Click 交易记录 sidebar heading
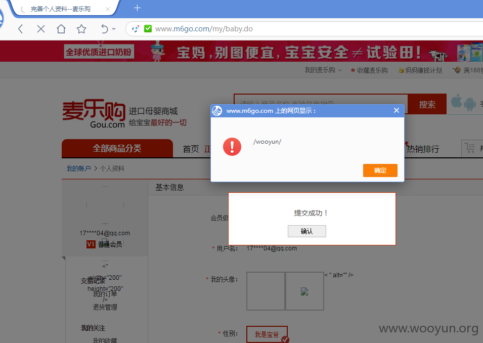Screen dimensions: 483x343 (x=93, y=281)
